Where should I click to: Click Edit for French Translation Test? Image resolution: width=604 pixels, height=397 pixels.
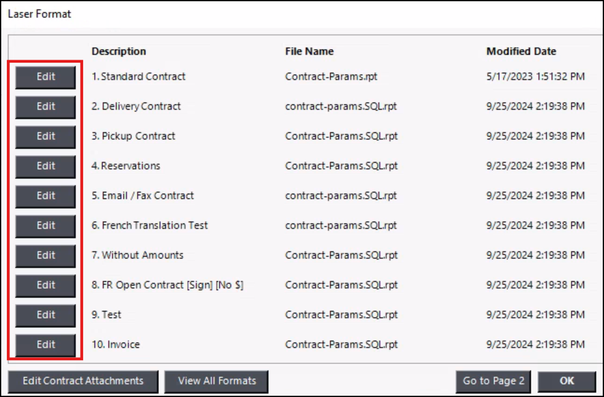[x=45, y=226]
